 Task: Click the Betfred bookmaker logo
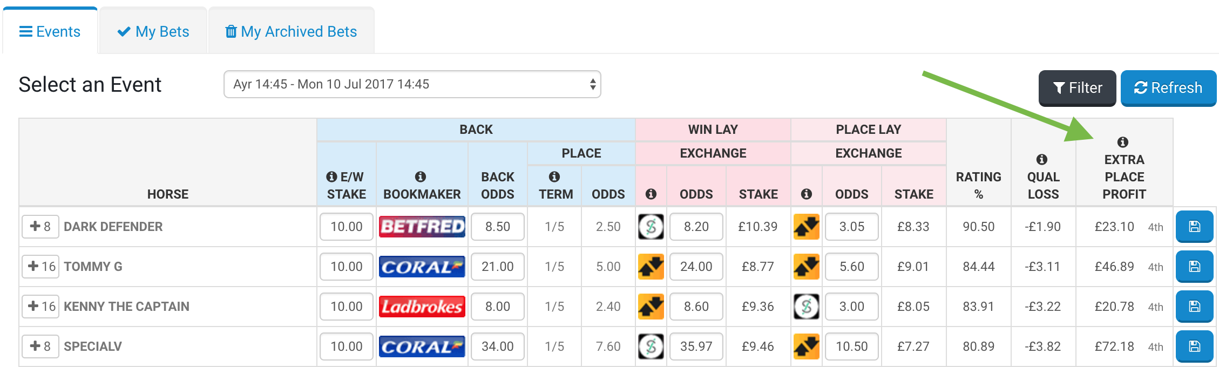click(422, 227)
